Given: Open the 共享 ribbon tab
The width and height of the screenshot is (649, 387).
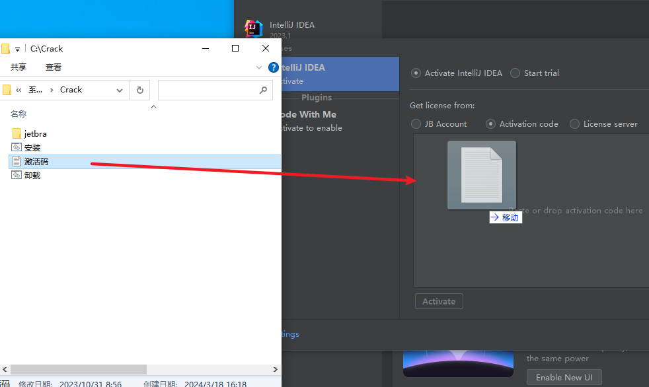Looking at the screenshot, I should 19,67.
